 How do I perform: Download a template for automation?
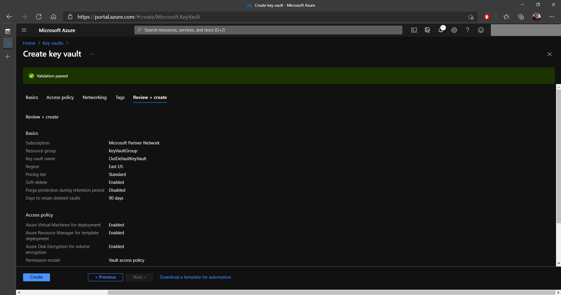point(195,277)
